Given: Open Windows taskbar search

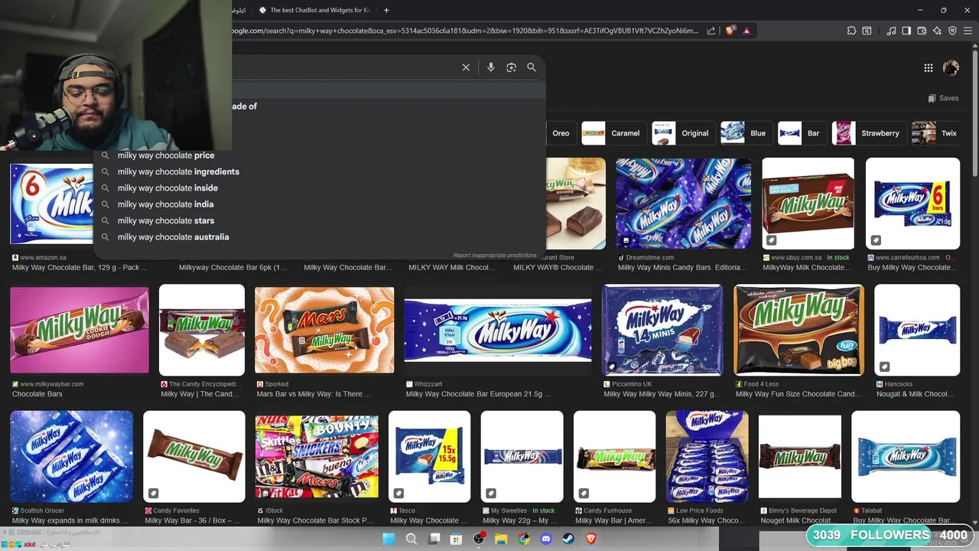Looking at the screenshot, I should [x=411, y=539].
